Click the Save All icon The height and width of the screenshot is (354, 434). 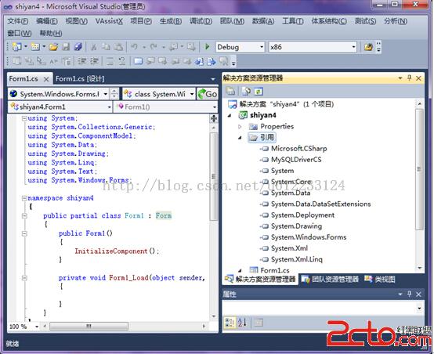pyautogui.click(x=78, y=47)
